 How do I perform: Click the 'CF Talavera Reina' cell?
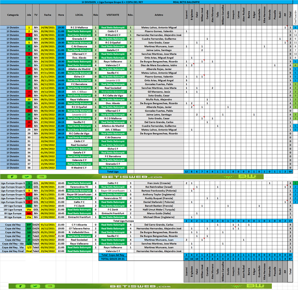tap(79, 229)
